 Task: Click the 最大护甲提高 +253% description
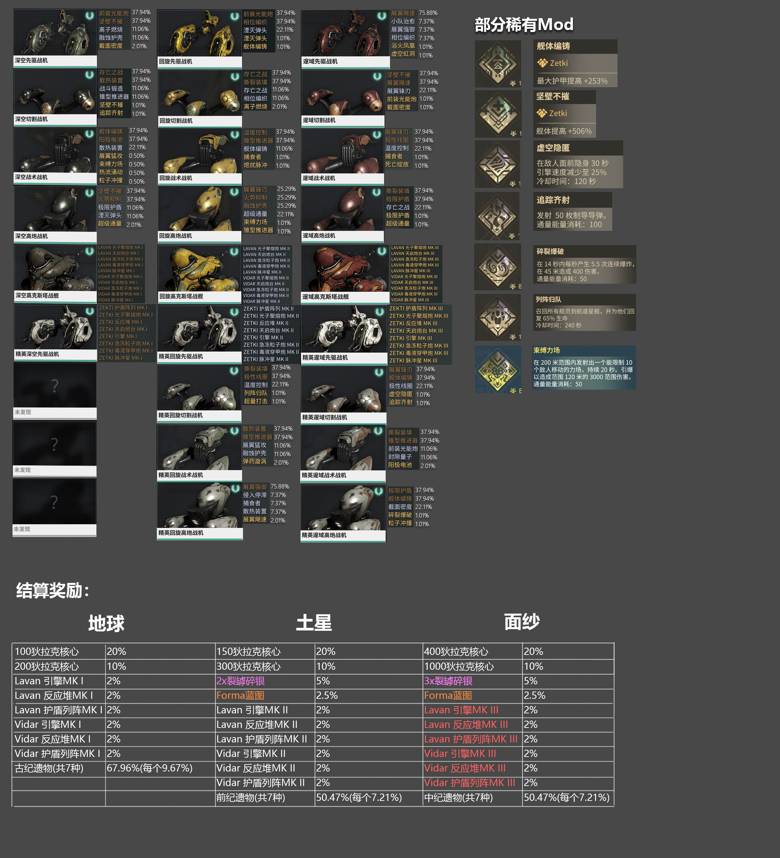coord(572,81)
